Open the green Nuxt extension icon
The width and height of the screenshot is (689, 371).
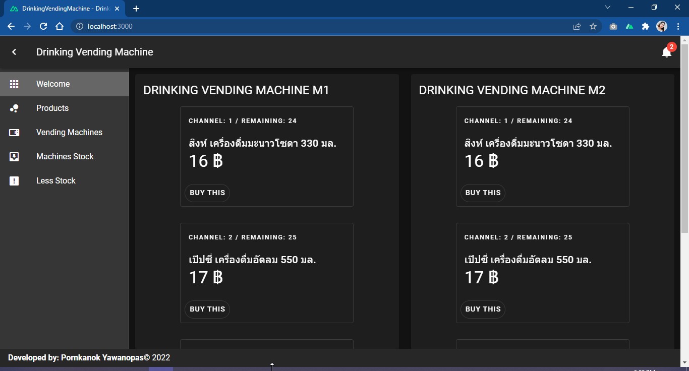click(x=629, y=26)
